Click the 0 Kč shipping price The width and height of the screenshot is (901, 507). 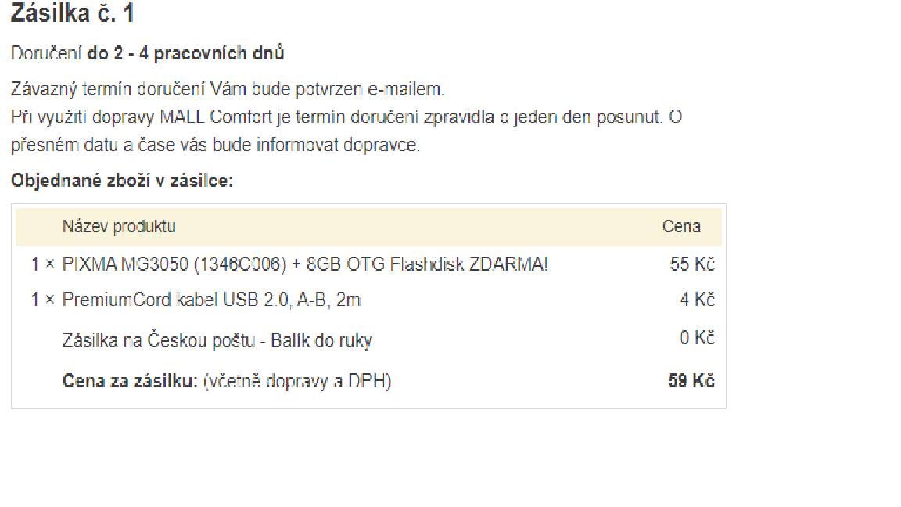click(697, 337)
